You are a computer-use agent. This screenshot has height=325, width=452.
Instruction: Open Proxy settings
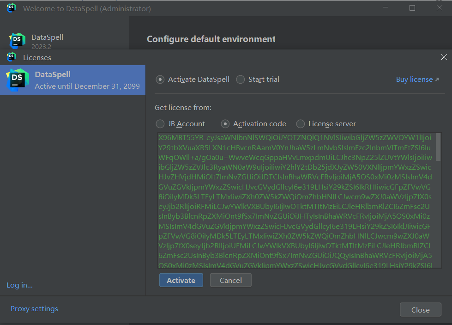(34, 308)
